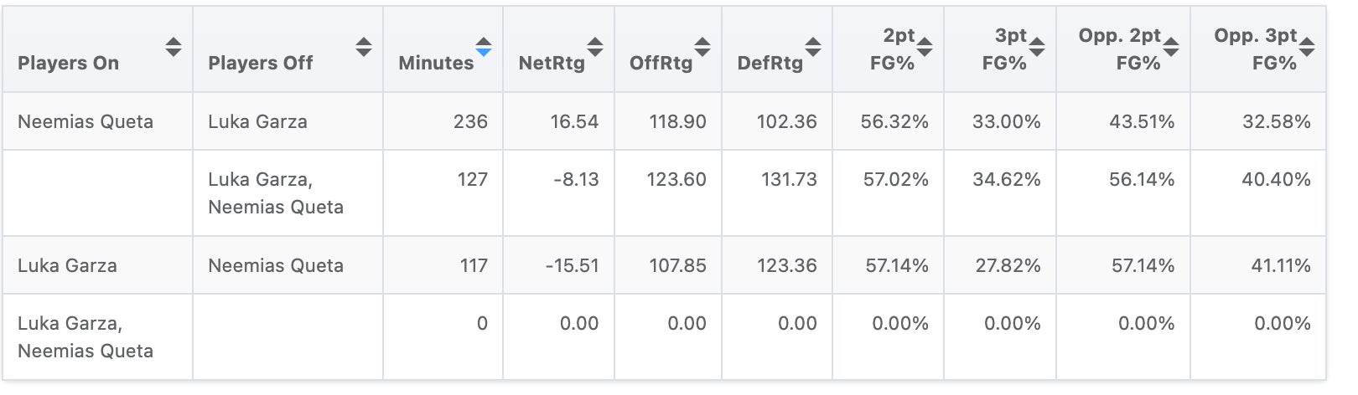This screenshot has width=1358, height=395.
Task: Click sort arrows icon in Players Off column
Action: tap(364, 47)
